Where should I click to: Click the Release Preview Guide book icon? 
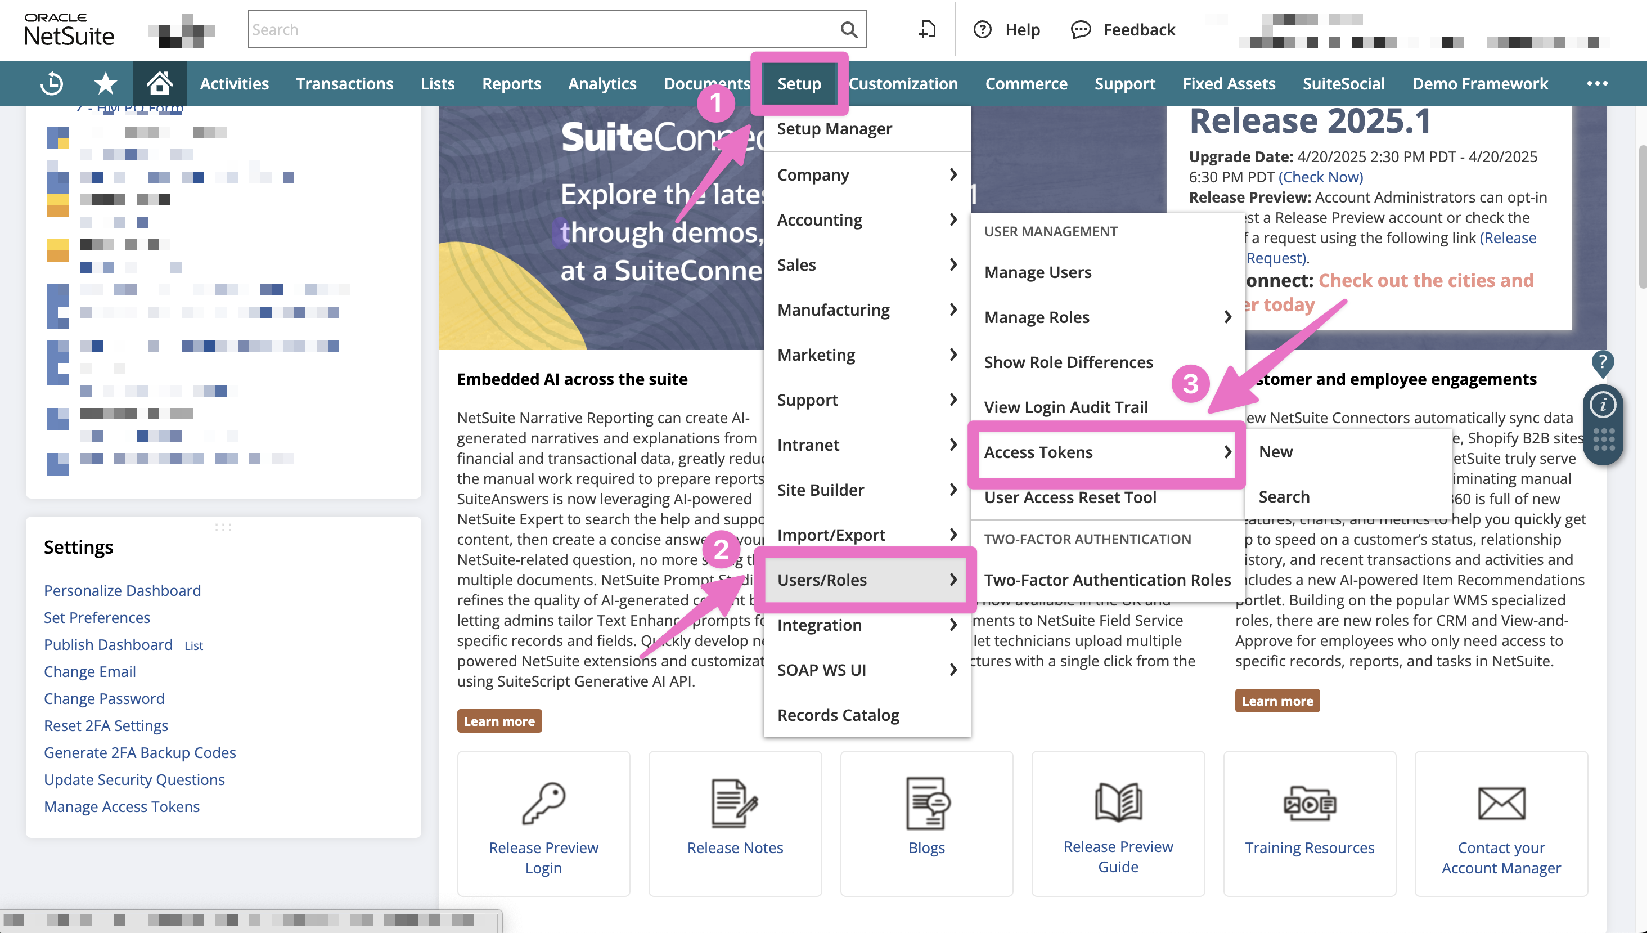pyautogui.click(x=1118, y=802)
